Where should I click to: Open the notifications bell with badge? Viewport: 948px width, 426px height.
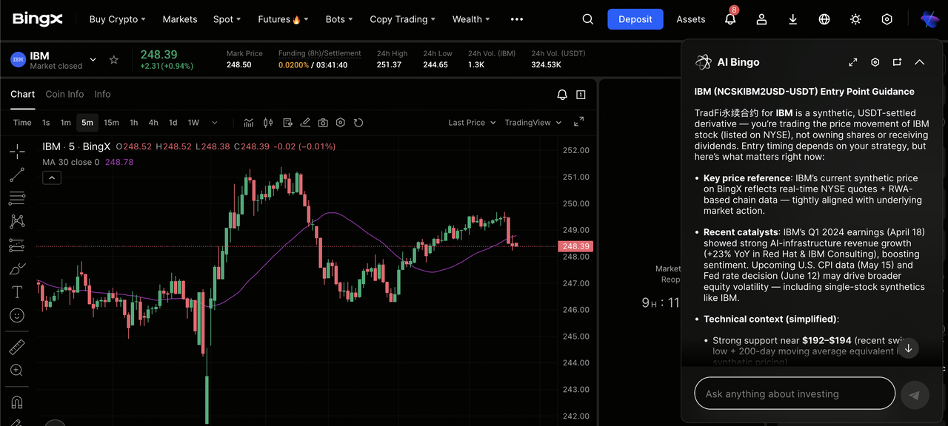tap(730, 20)
